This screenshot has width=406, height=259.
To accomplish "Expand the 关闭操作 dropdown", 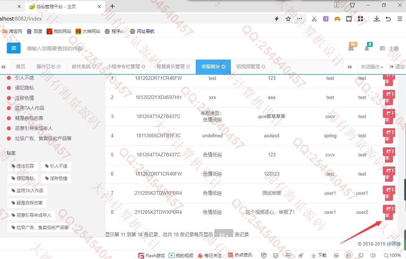I will tap(372, 67).
